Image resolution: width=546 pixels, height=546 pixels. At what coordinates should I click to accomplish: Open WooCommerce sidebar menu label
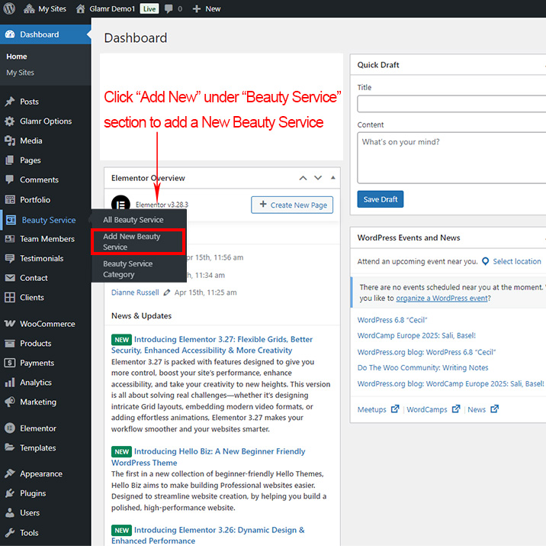47,324
